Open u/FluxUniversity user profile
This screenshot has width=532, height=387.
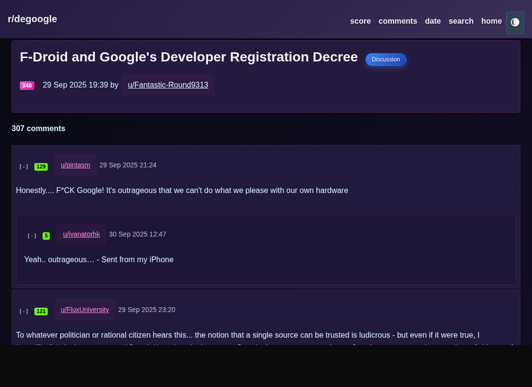(x=85, y=310)
